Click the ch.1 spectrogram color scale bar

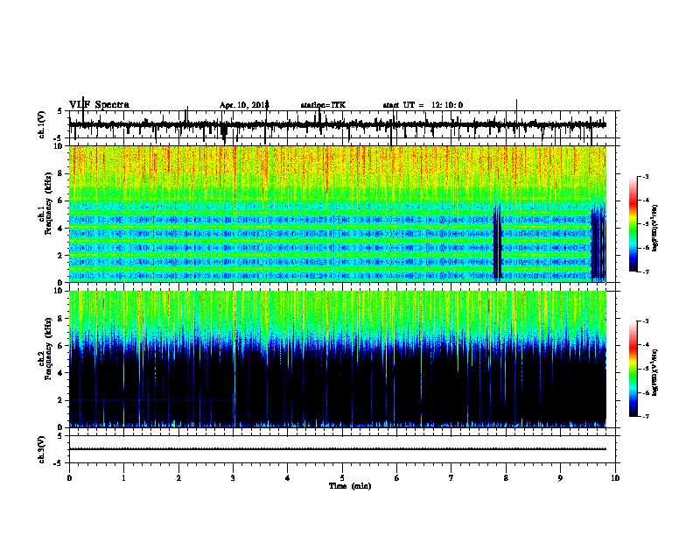[x=633, y=224]
